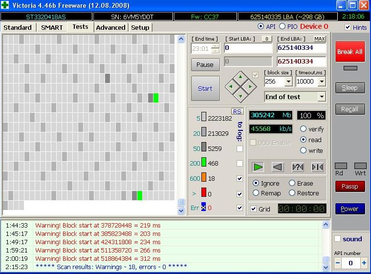The height and width of the screenshot is (274, 371).
Task: Choose the random-access scan mode icon
Action: [x=298, y=167]
